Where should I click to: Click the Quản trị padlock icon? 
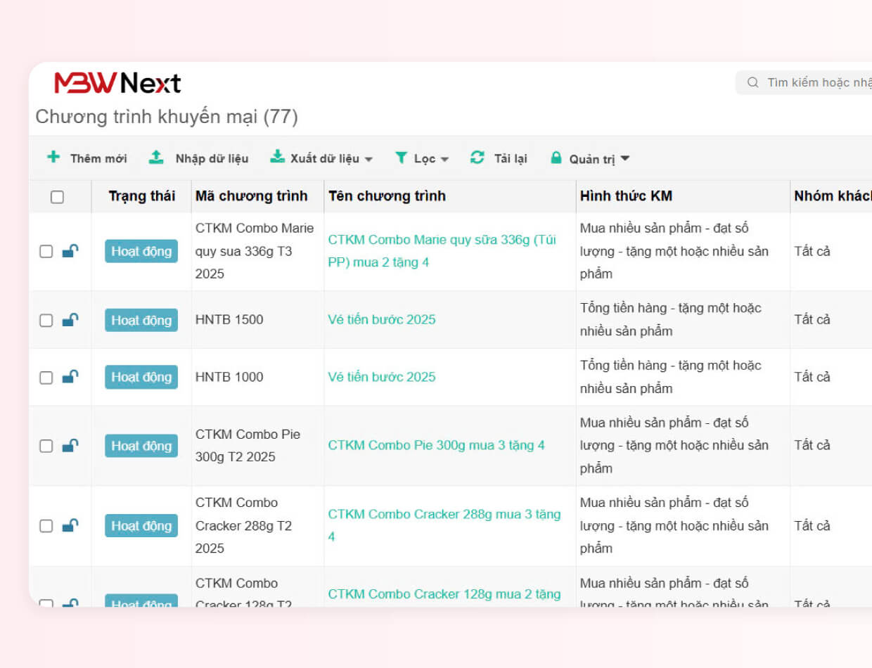tap(556, 158)
